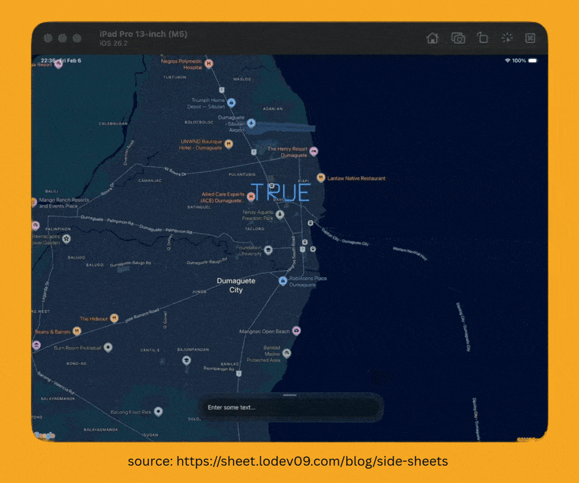This screenshot has width=579, height=483.
Task: Tap the UNWND Boutique Hotel pin
Action: pyautogui.click(x=229, y=144)
